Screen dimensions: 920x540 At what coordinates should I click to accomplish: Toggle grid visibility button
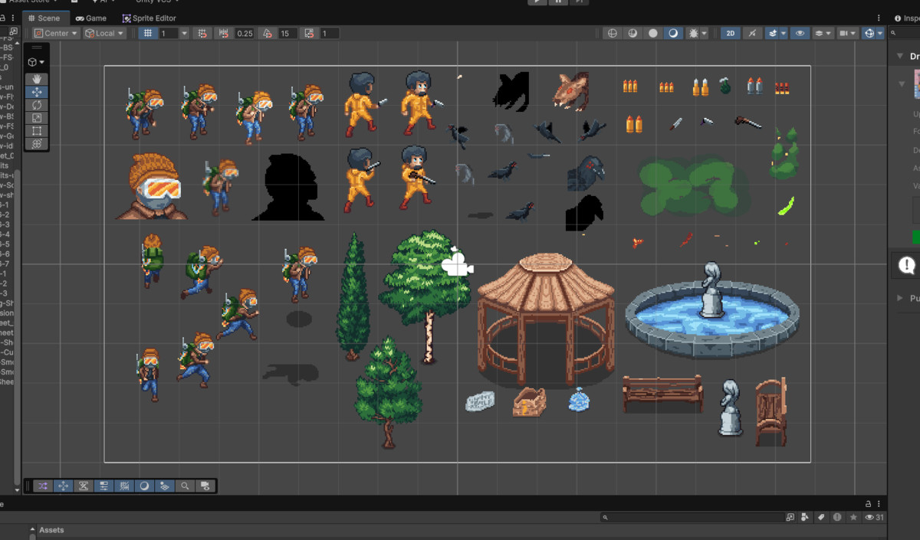tap(148, 34)
